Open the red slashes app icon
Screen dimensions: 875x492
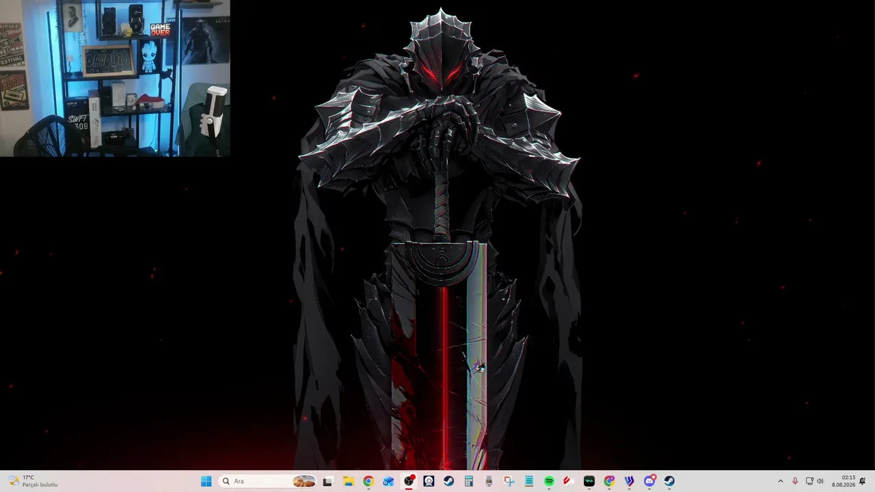[569, 481]
